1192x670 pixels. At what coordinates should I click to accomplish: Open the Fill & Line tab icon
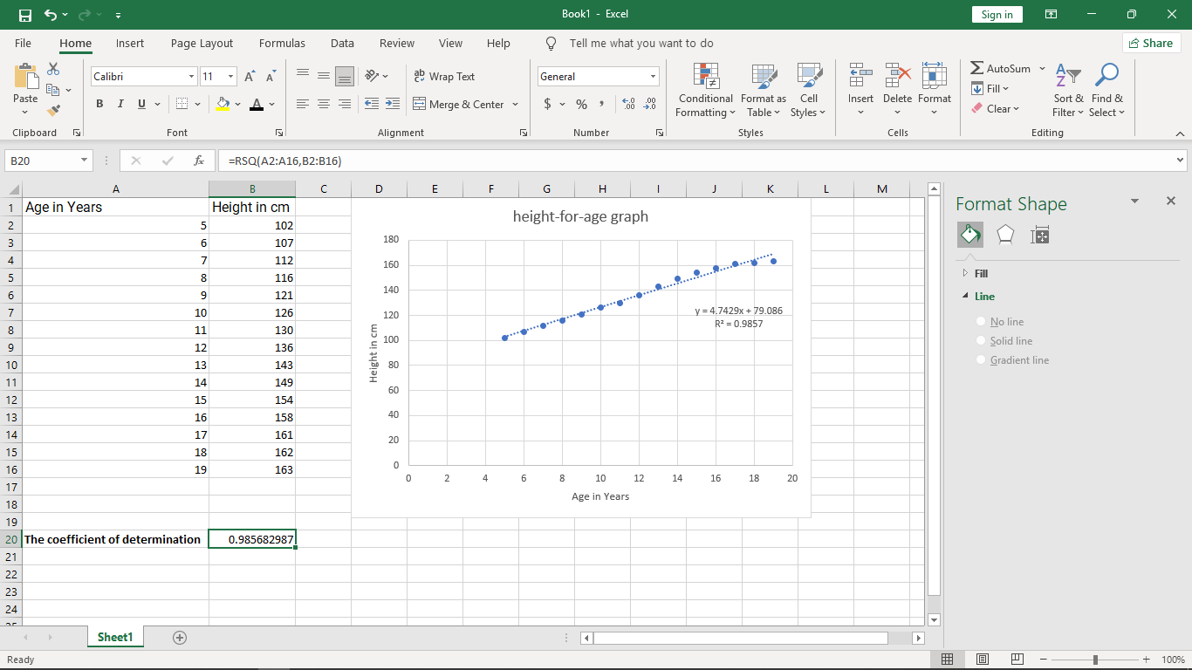pos(970,234)
